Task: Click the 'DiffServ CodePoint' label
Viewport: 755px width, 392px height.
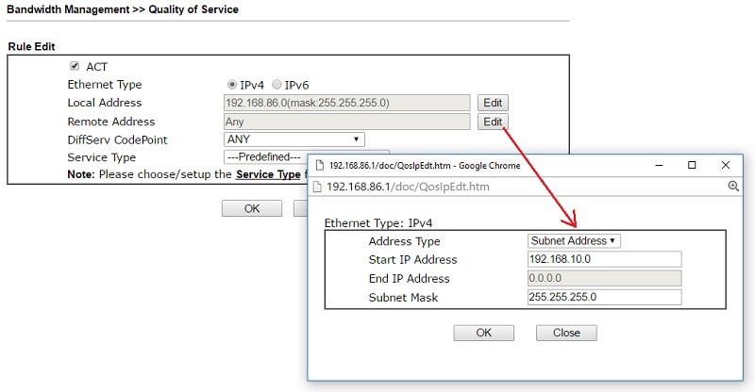Action: coord(117,140)
